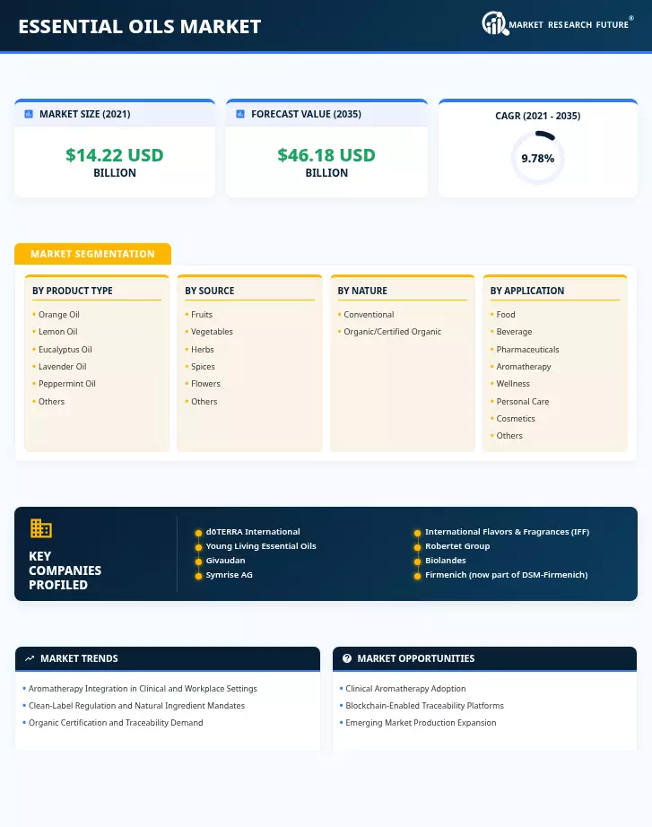Viewport: 652px width, 827px height.
Task: Click the By Product Type heading
Action: pyautogui.click(x=73, y=291)
